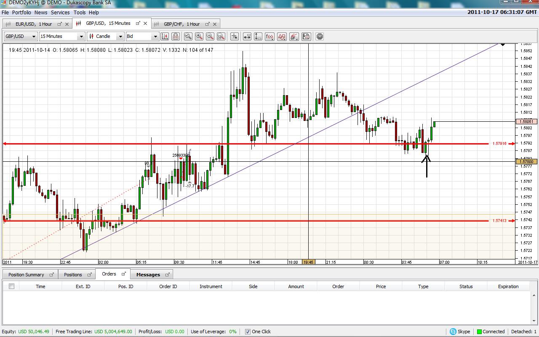Sort orders by Price column

tap(381, 286)
